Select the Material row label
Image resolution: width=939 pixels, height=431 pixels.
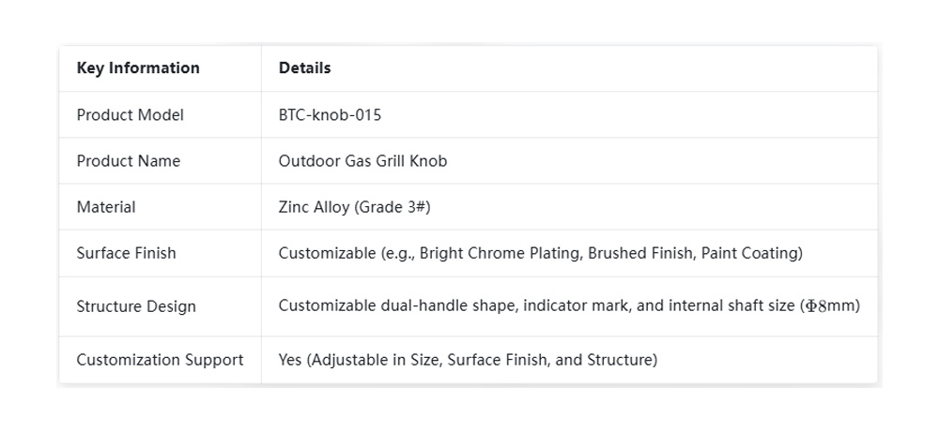click(106, 207)
